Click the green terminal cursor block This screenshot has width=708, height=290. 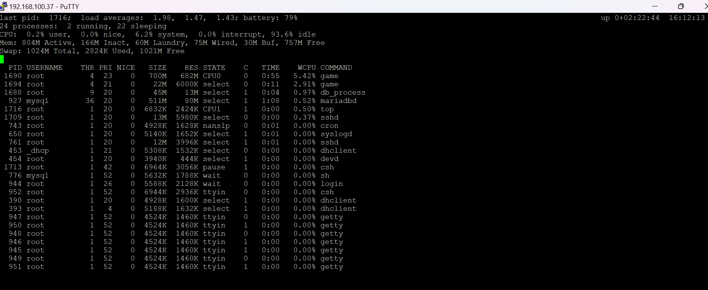click(x=2, y=59)
